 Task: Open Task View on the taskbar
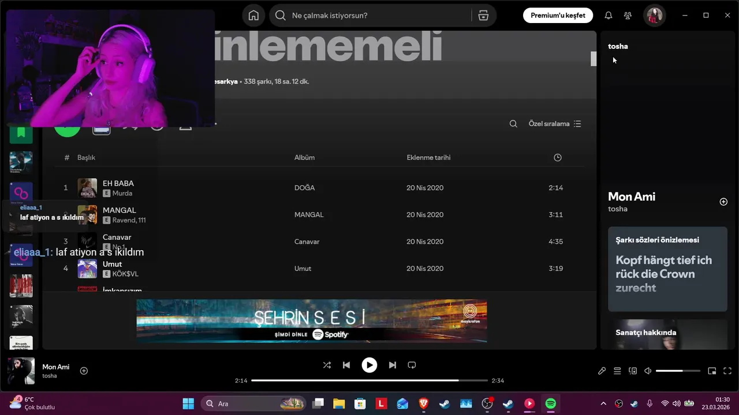click(318, 403)
